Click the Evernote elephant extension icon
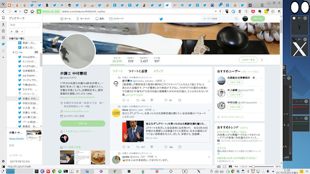This screenshot has height=174, width=310. pos(260,12)
